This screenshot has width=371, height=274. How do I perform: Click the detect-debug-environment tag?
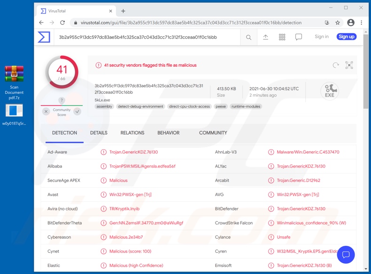point(140,107)
